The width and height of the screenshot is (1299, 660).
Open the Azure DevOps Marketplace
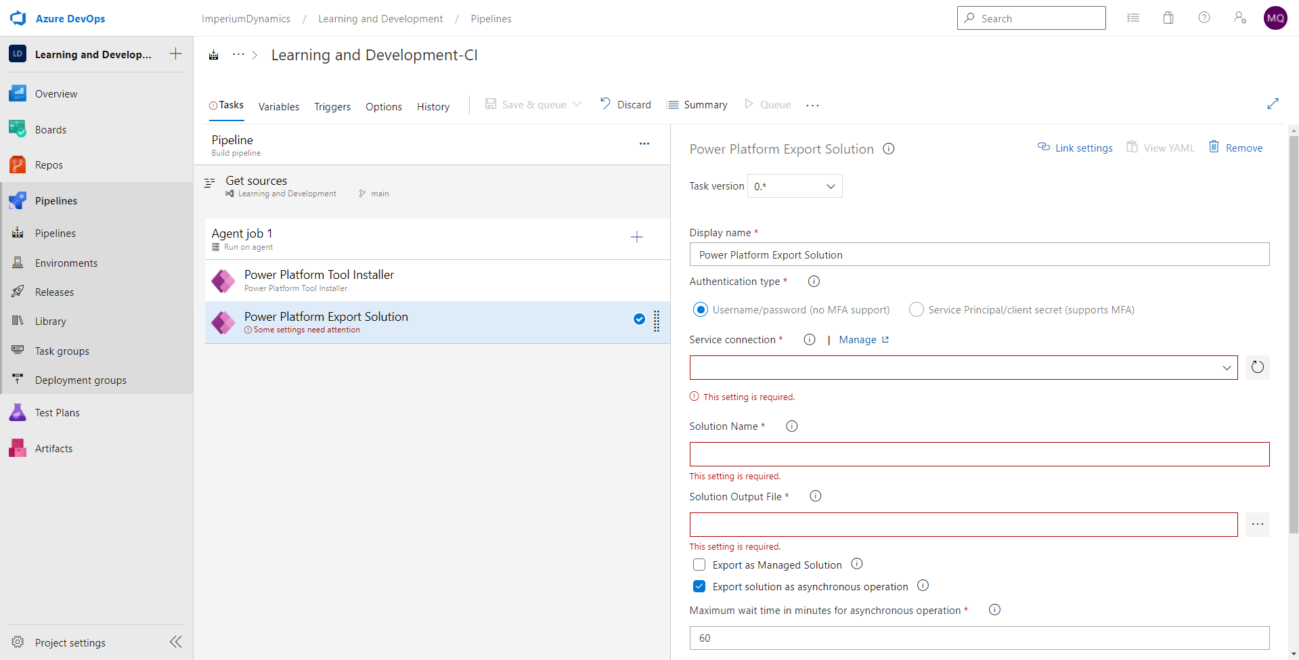1168,18
